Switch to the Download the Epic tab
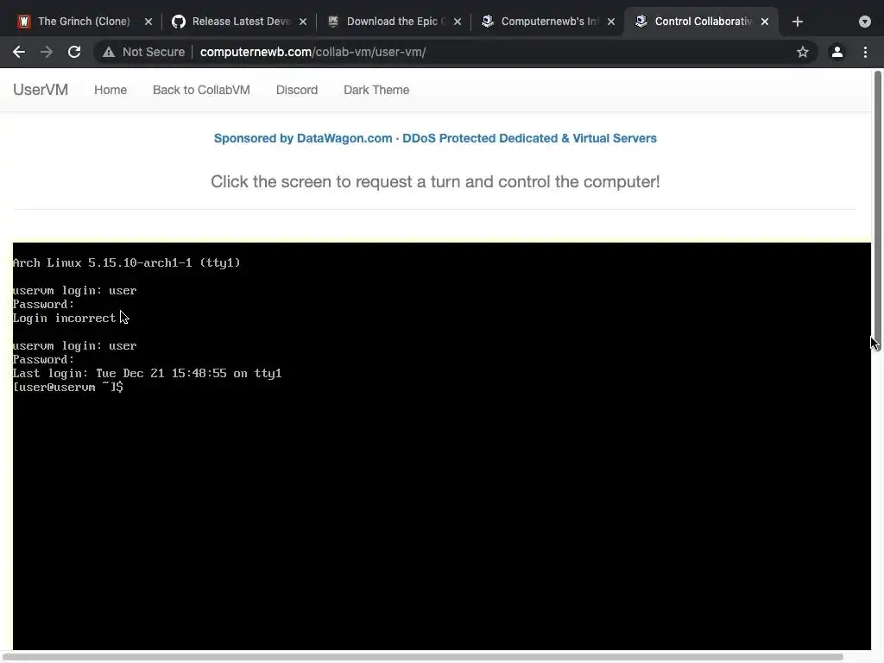The width and height of the screenshot is (884, 663). tap(395, 22)
